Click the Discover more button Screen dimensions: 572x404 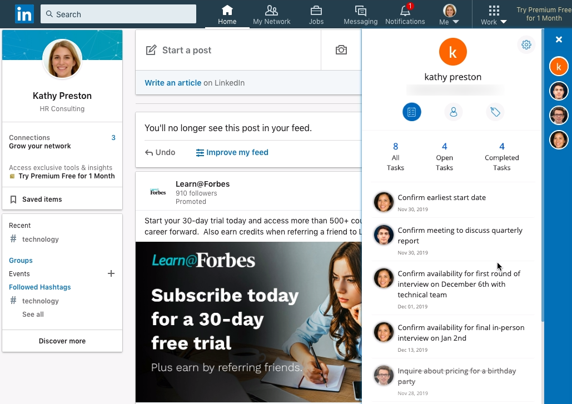point(62,341)
